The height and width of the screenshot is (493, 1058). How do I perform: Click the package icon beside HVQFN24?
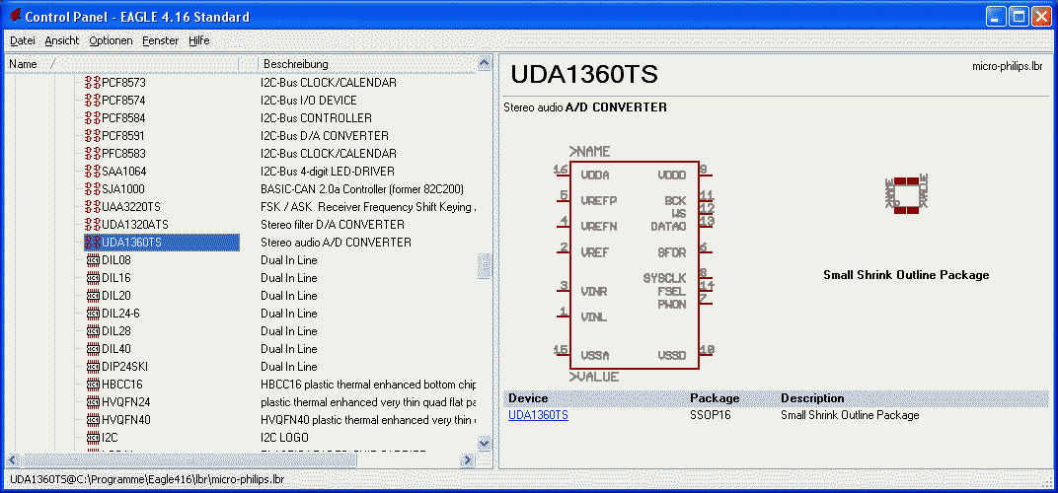pyautogui.click(x=94, y=402)
